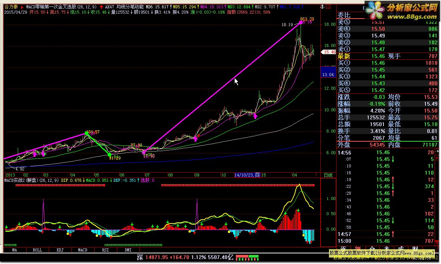Click the 委比 header label
The width and height of the screenshot is (441, 264).
pos(344,16)
